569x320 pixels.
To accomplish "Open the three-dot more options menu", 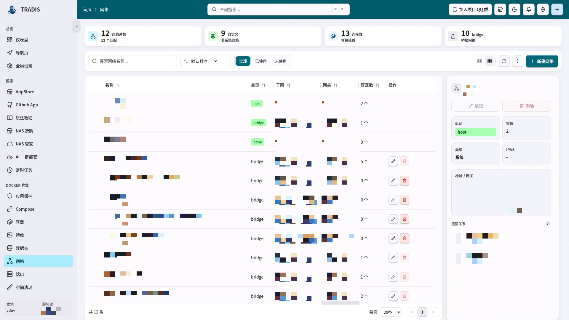I will (x=518, y=61).
